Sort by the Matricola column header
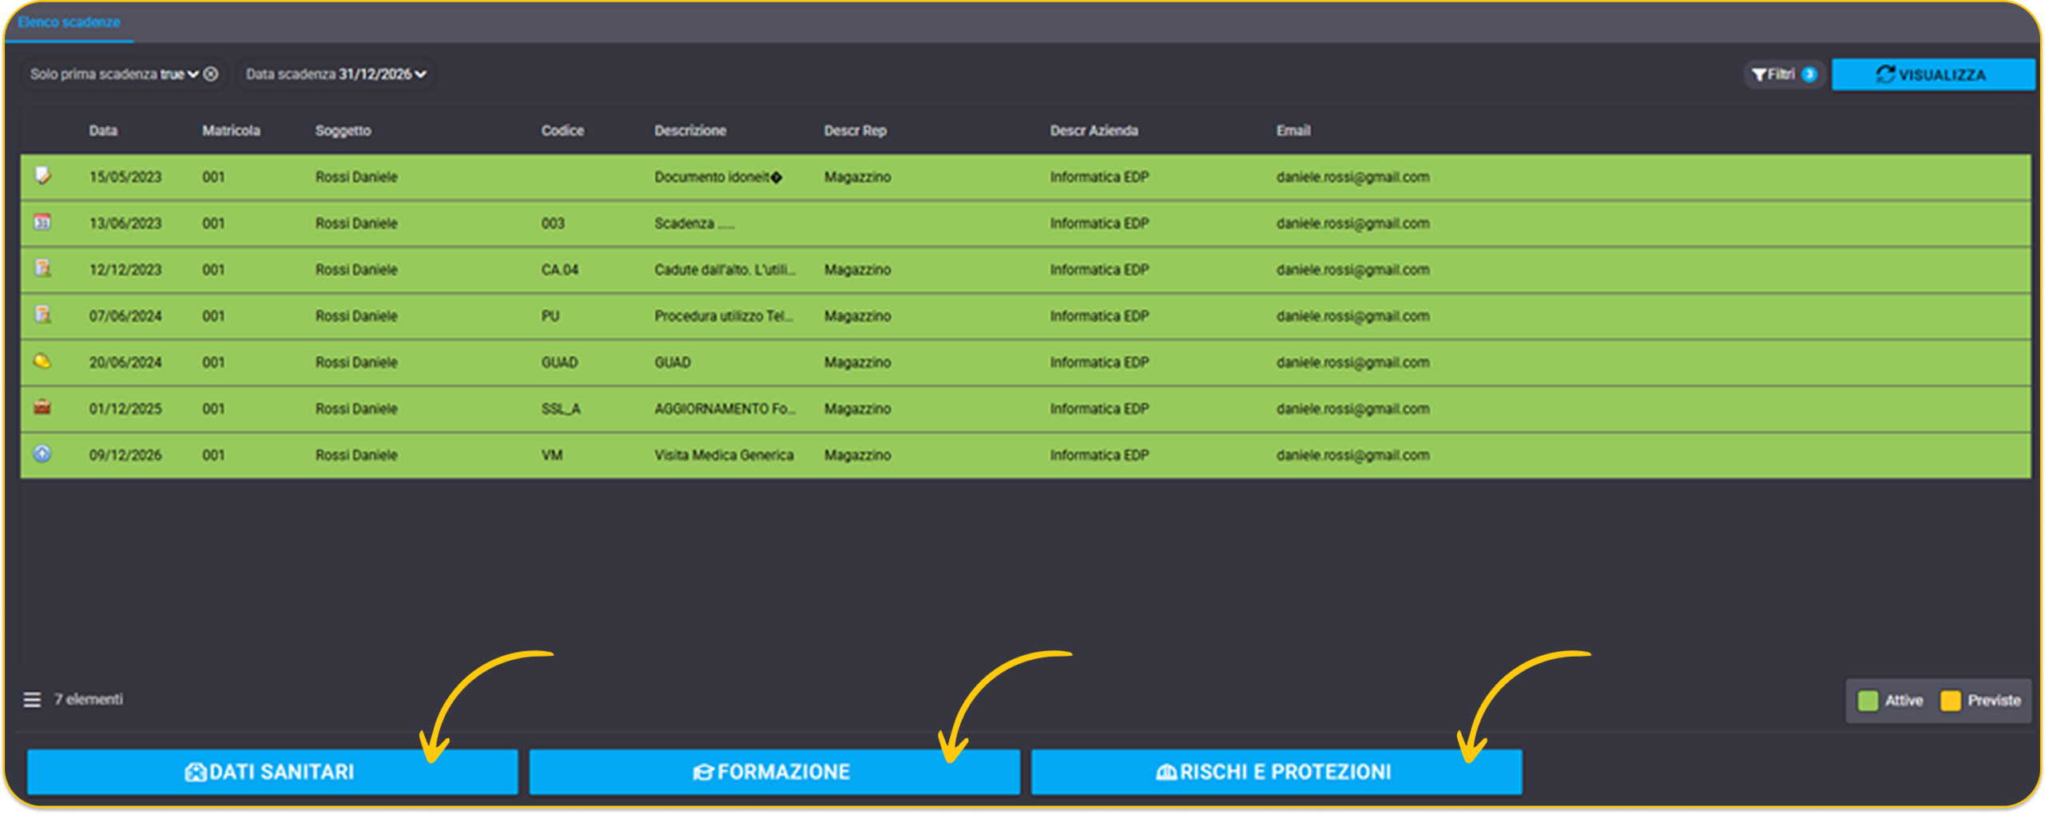Viewport: 2045px width, 814px height. (231, 131)
